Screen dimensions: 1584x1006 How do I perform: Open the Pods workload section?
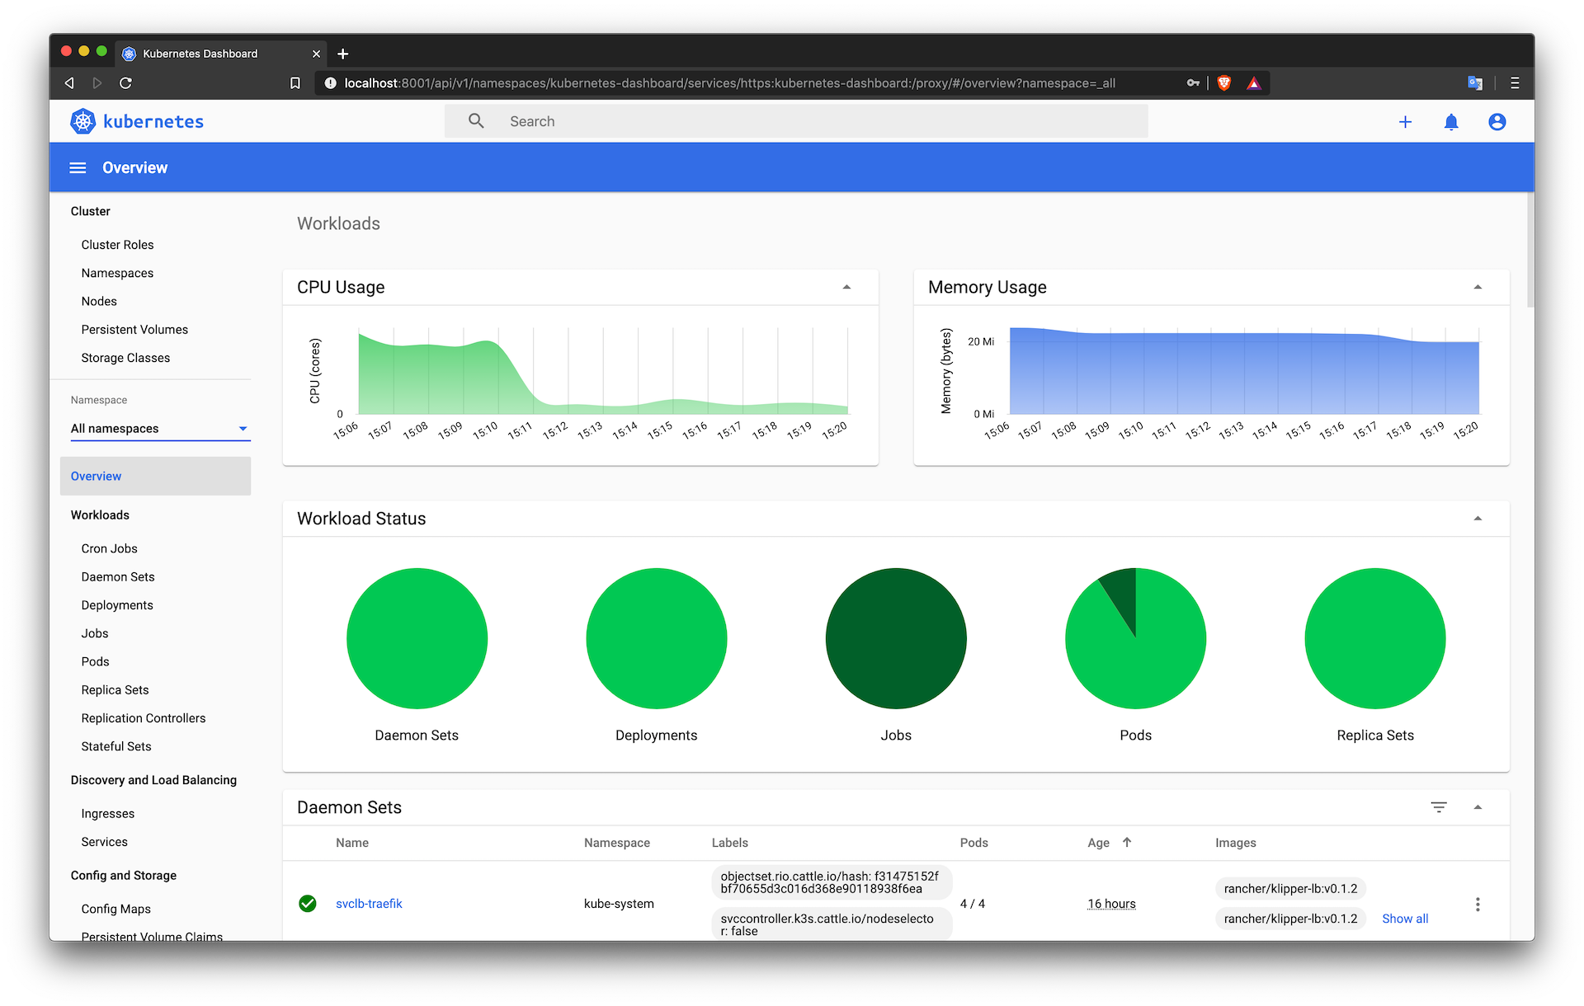click(95, 661)
